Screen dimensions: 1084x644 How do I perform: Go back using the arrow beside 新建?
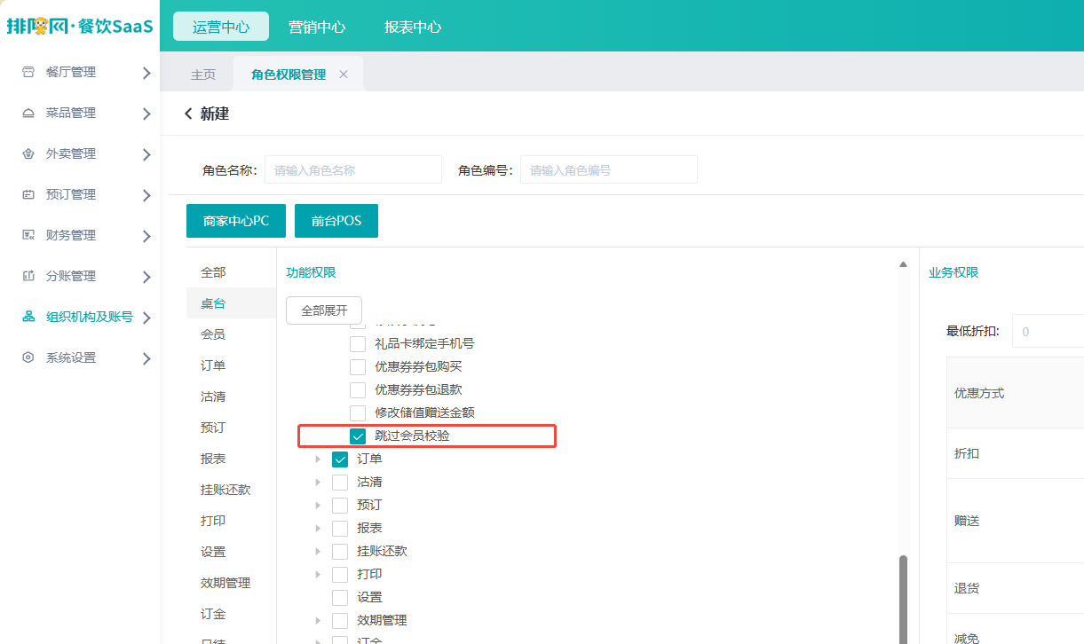tap(187, 114)
